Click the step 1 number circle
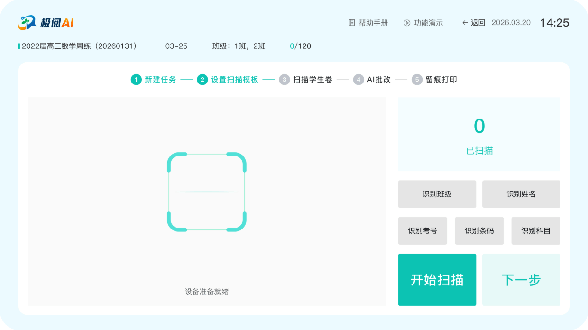The width and height of the screenshot is (588, 330). pos(136,80)
